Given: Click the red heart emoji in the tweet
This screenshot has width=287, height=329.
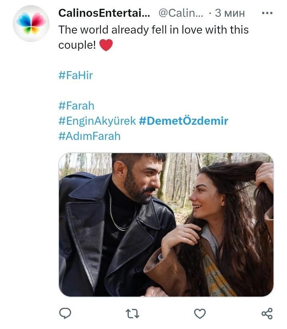Looking at the screenshot, I should pos(106,45).
